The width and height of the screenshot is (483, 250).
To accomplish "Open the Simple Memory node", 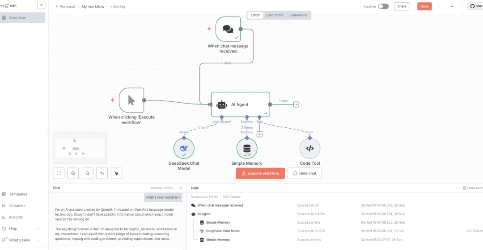I will 247,148.
